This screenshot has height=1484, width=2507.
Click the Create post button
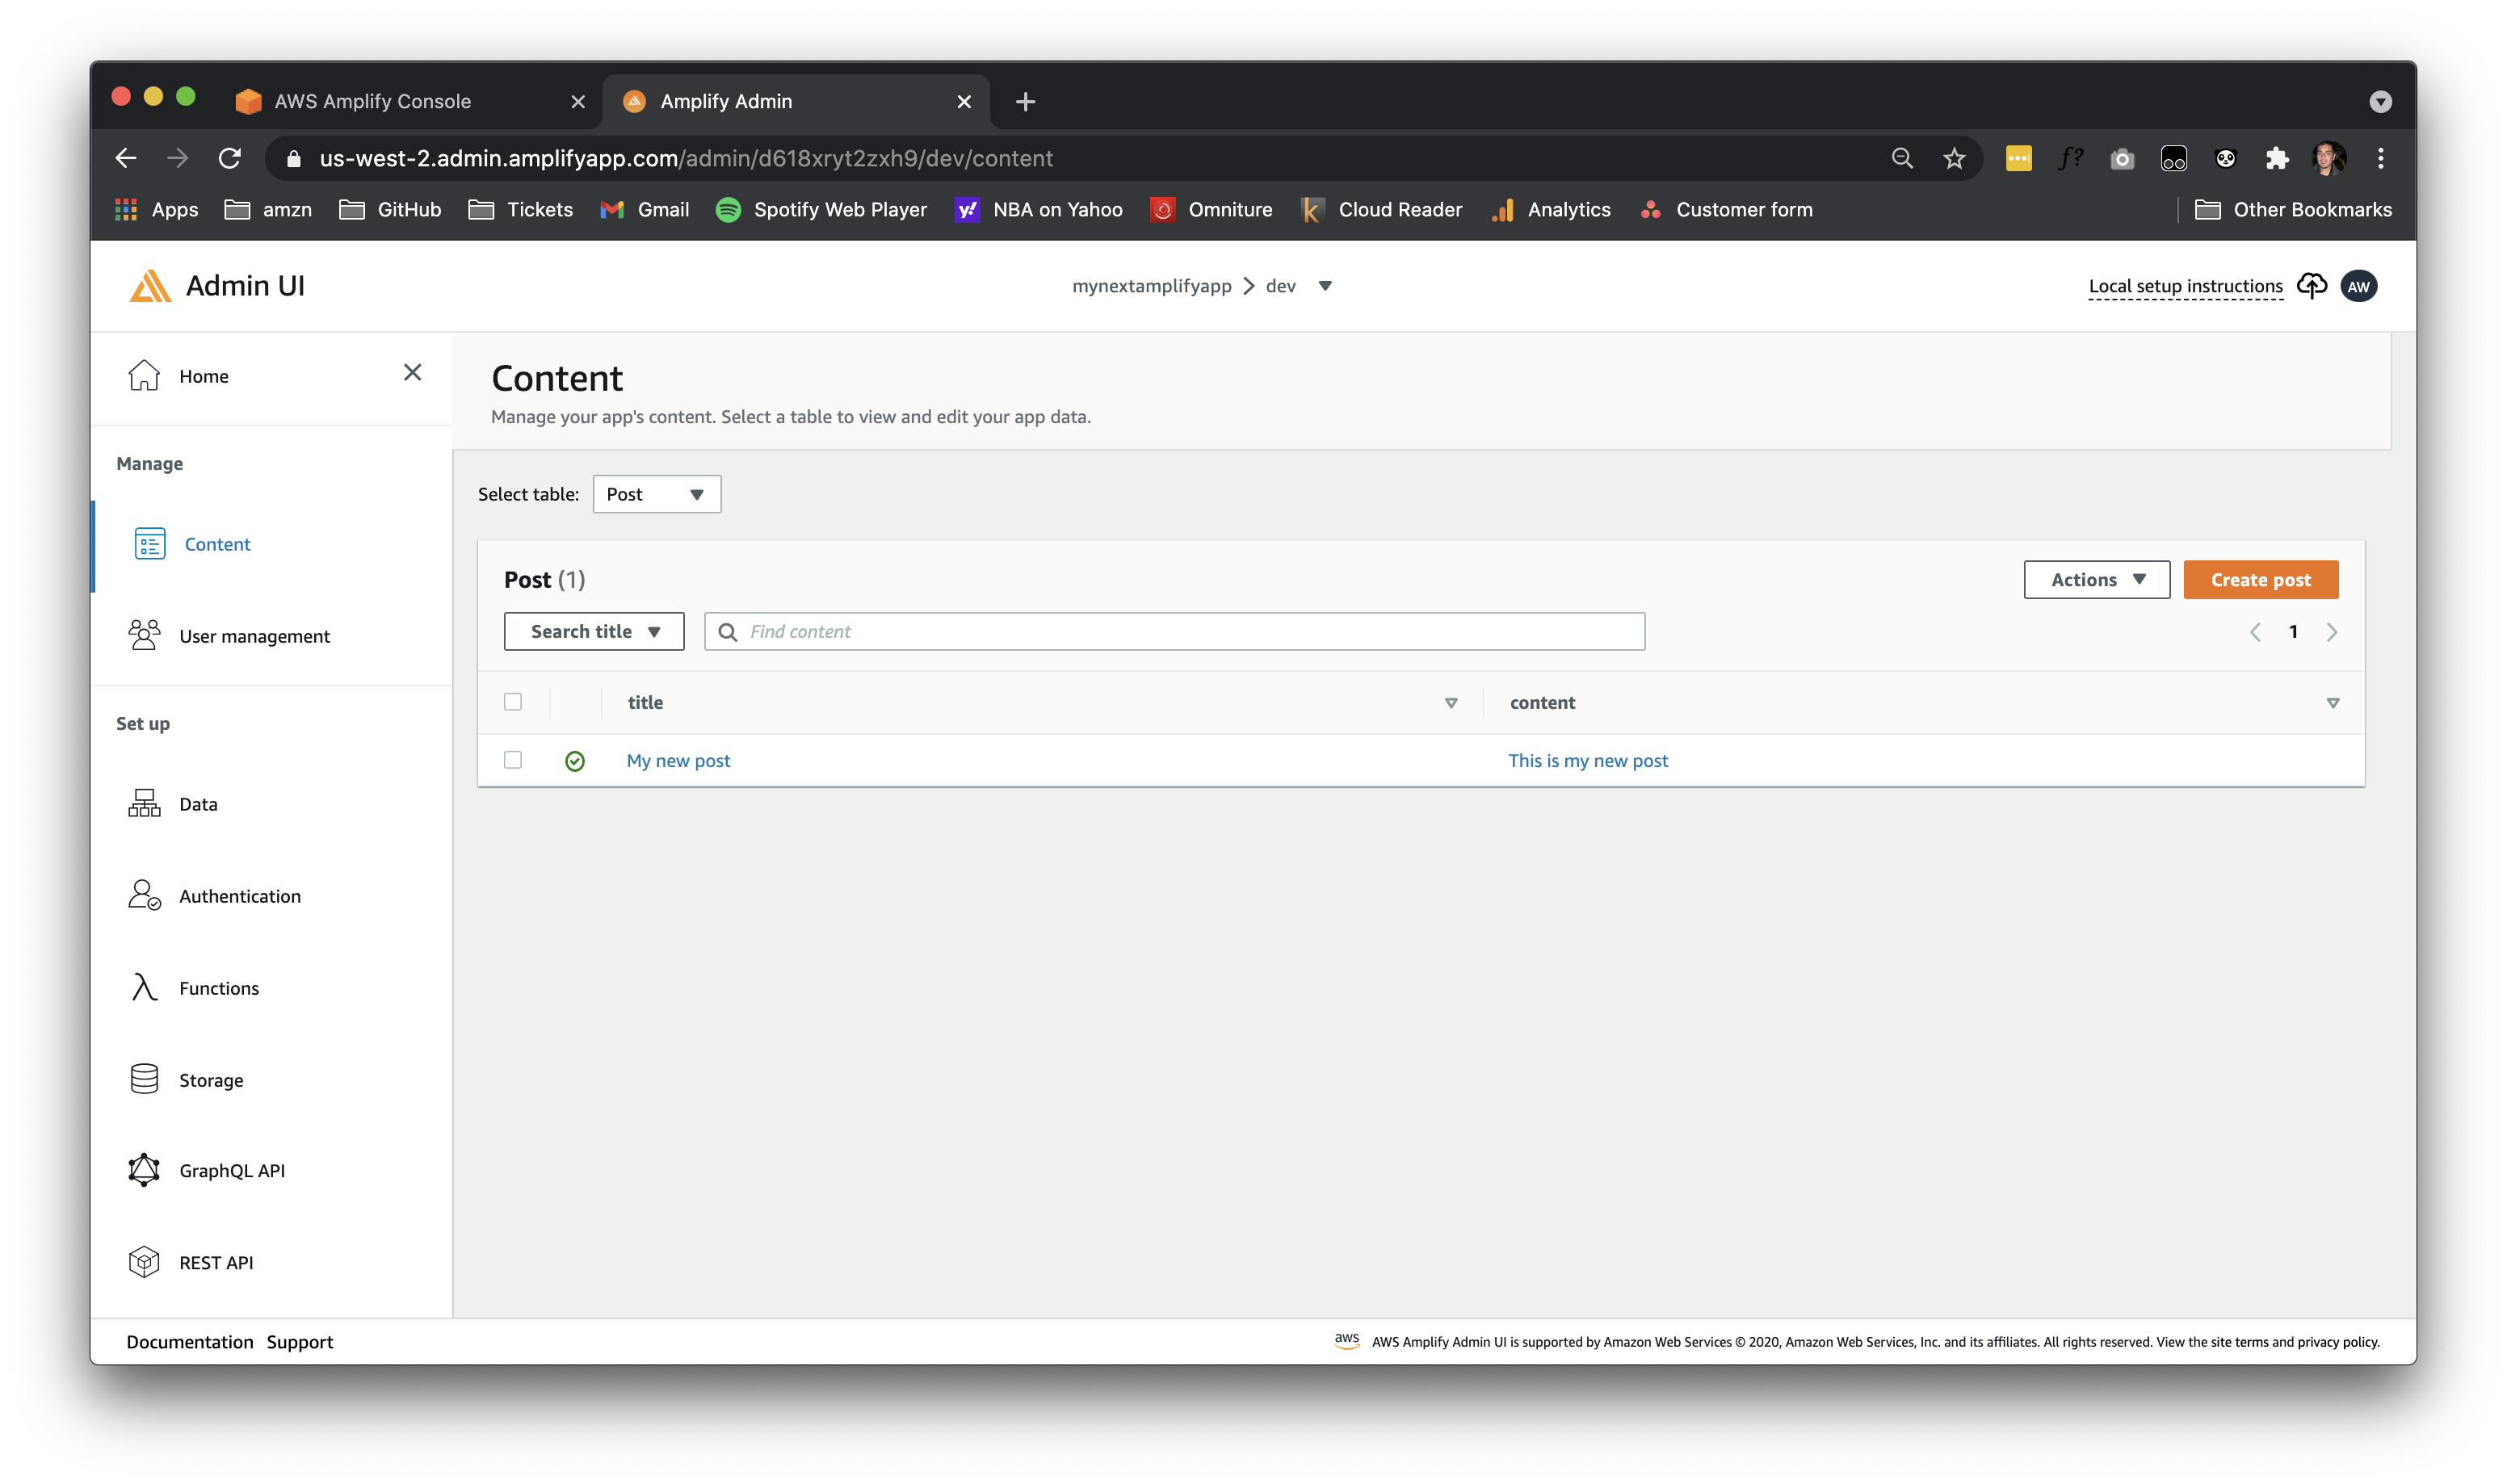pyautogui.click(x=2260, y=579)
